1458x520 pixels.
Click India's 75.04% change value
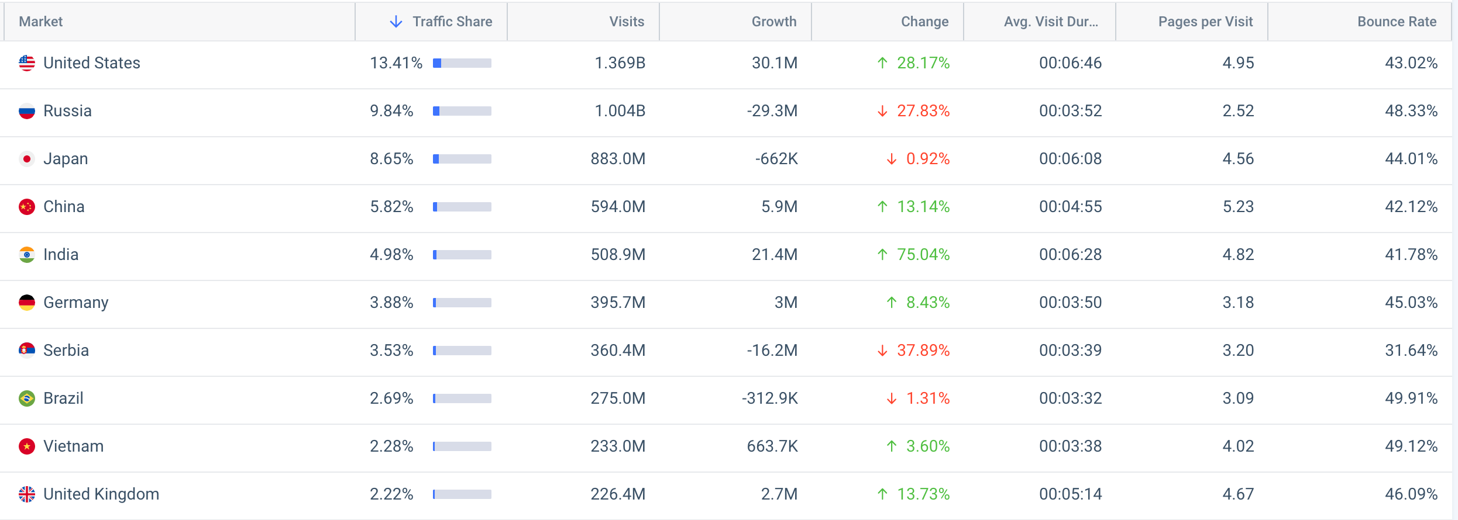pos(923,255)
